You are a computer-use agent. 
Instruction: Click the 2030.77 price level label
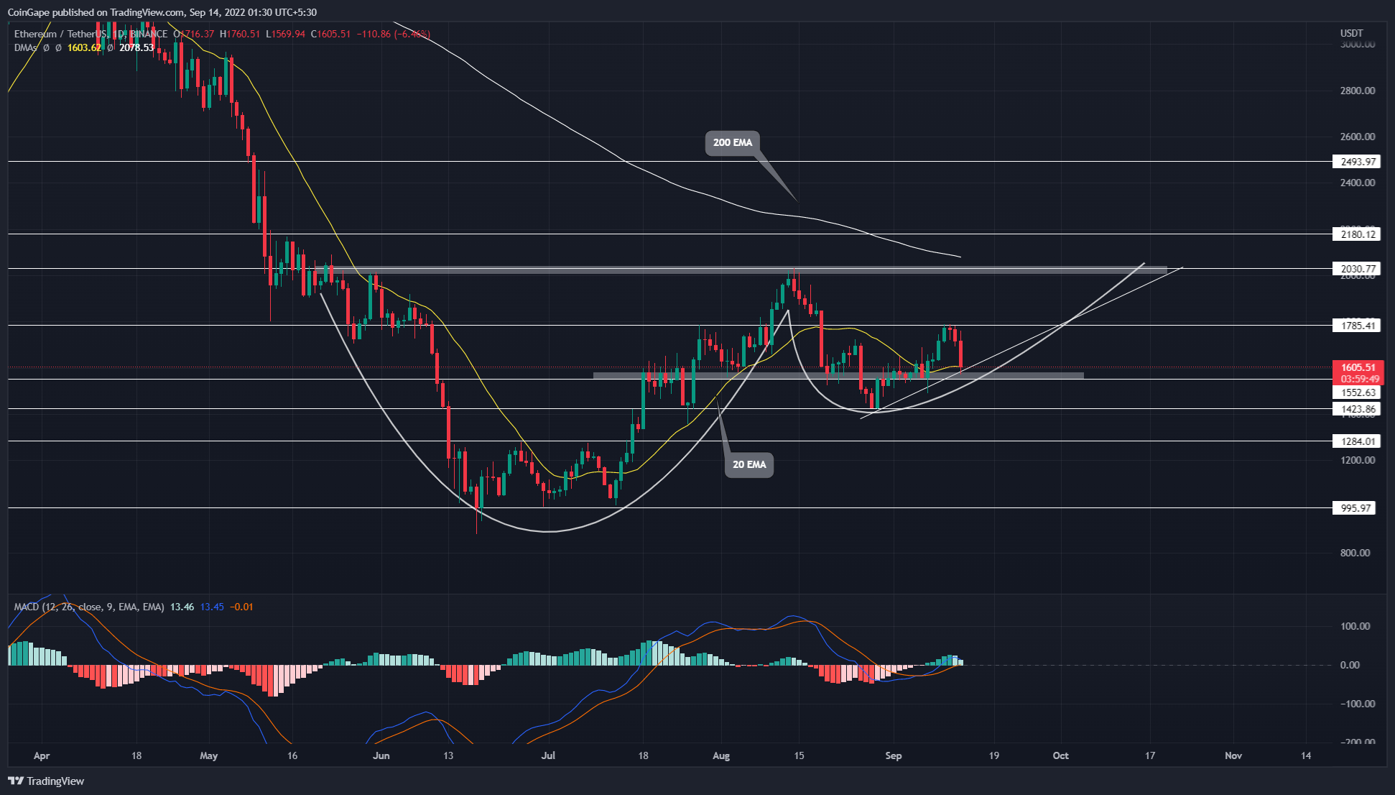click(x=1356, y=269)
